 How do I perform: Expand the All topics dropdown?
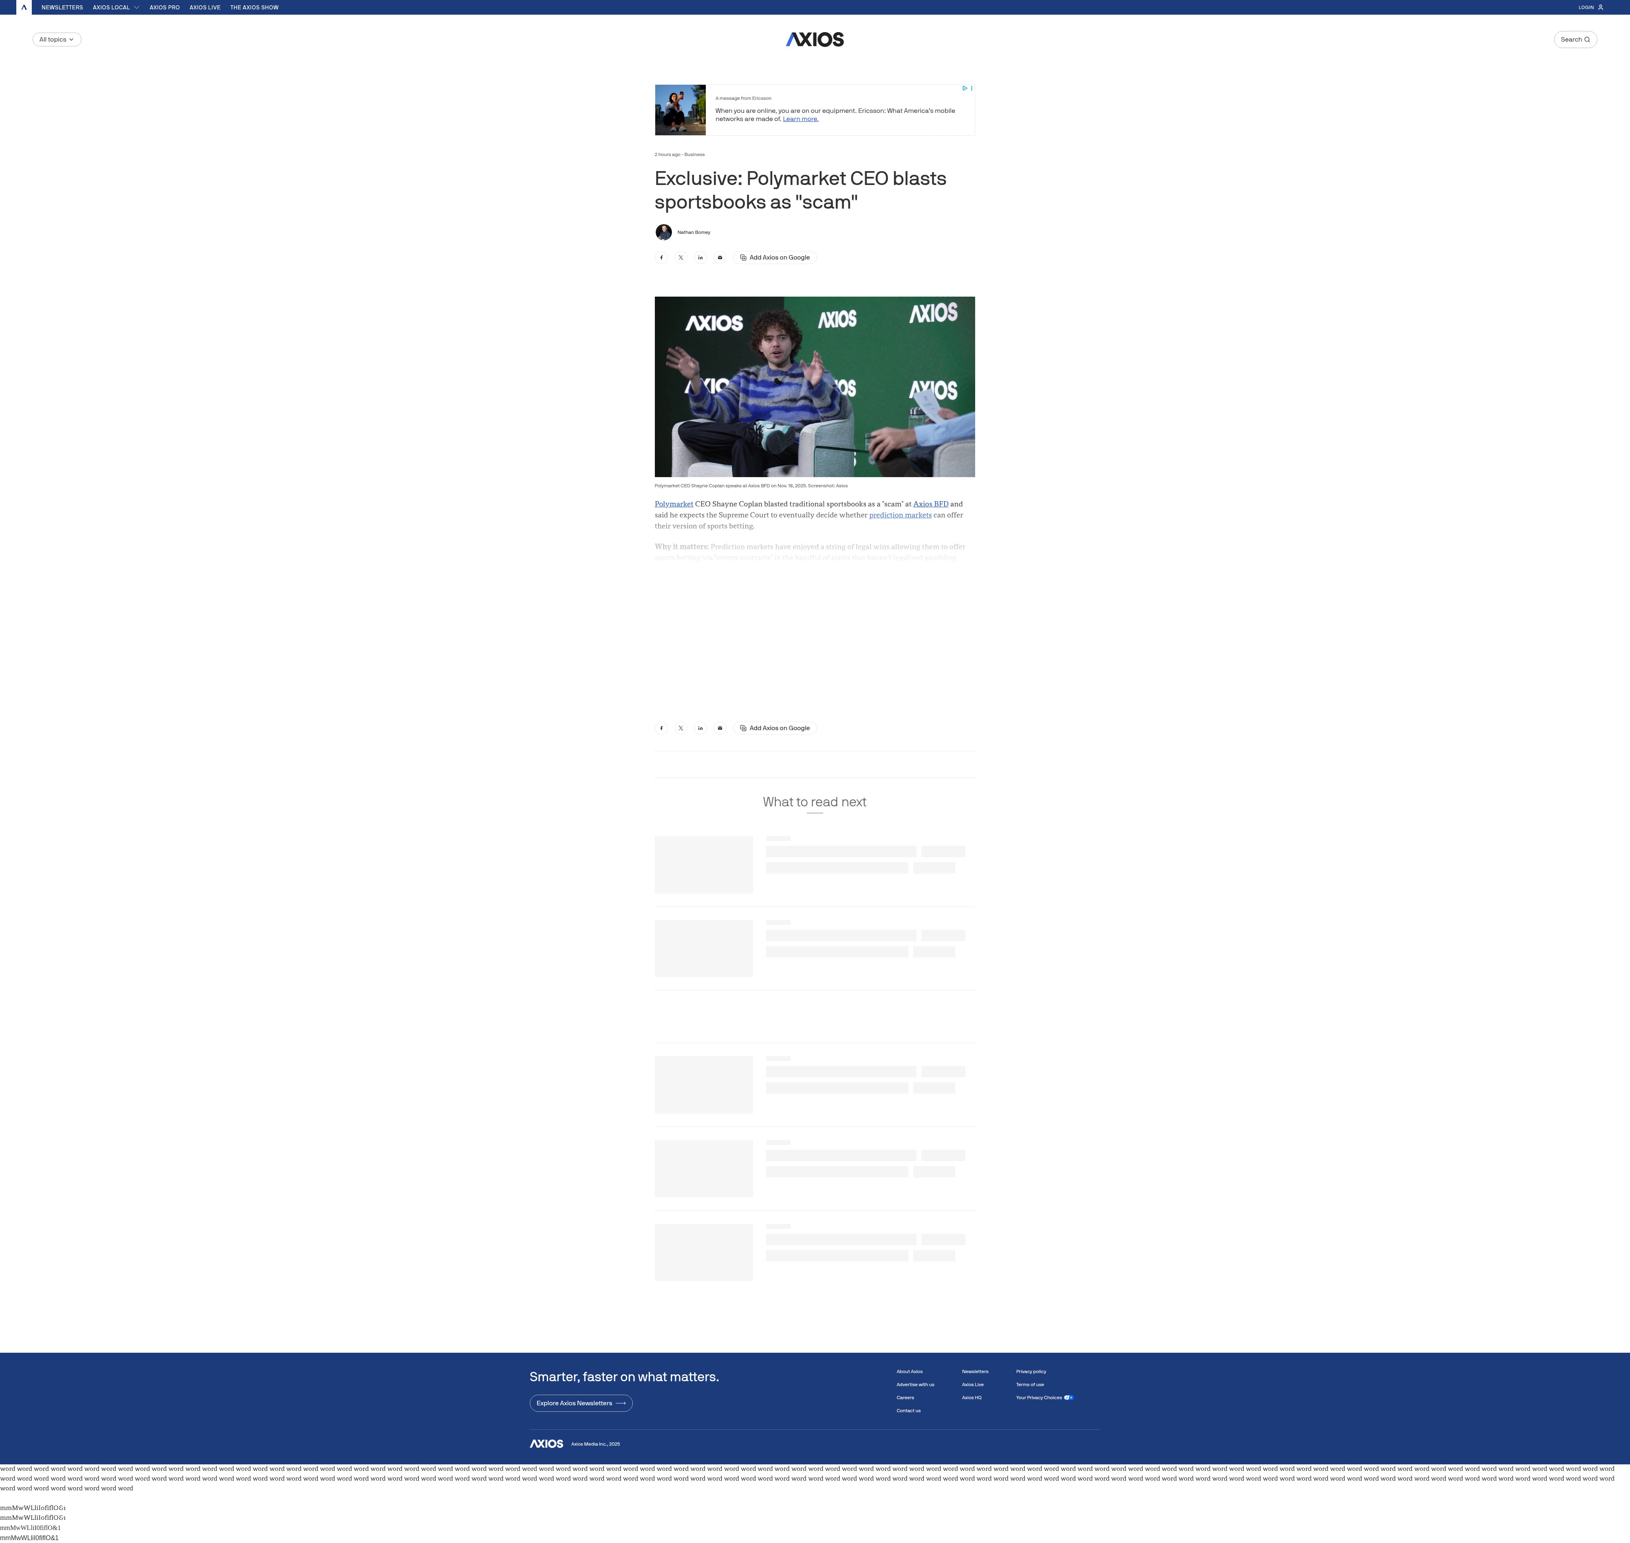57,40
